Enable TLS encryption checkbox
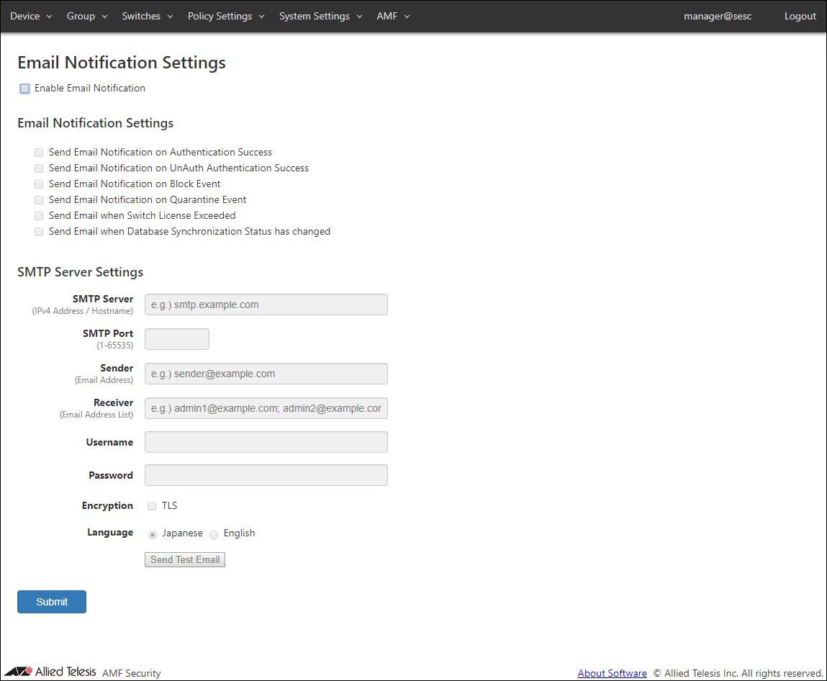Screen dimensions: 827x681 click(x=152, y=506)
